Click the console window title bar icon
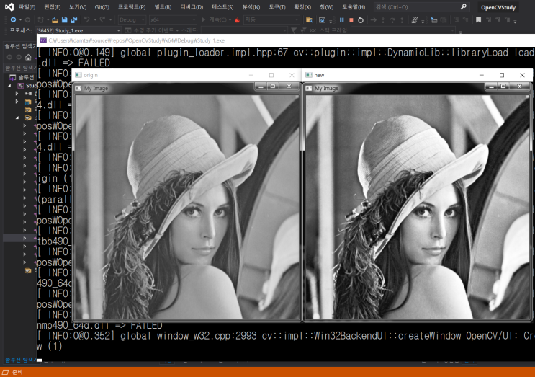 [43, 40]
